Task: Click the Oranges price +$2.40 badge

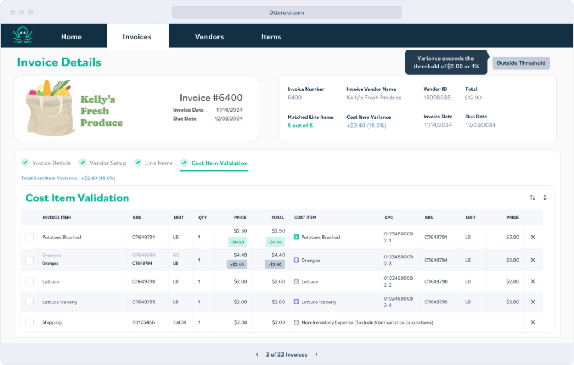Action: click(x=237, y=264)
